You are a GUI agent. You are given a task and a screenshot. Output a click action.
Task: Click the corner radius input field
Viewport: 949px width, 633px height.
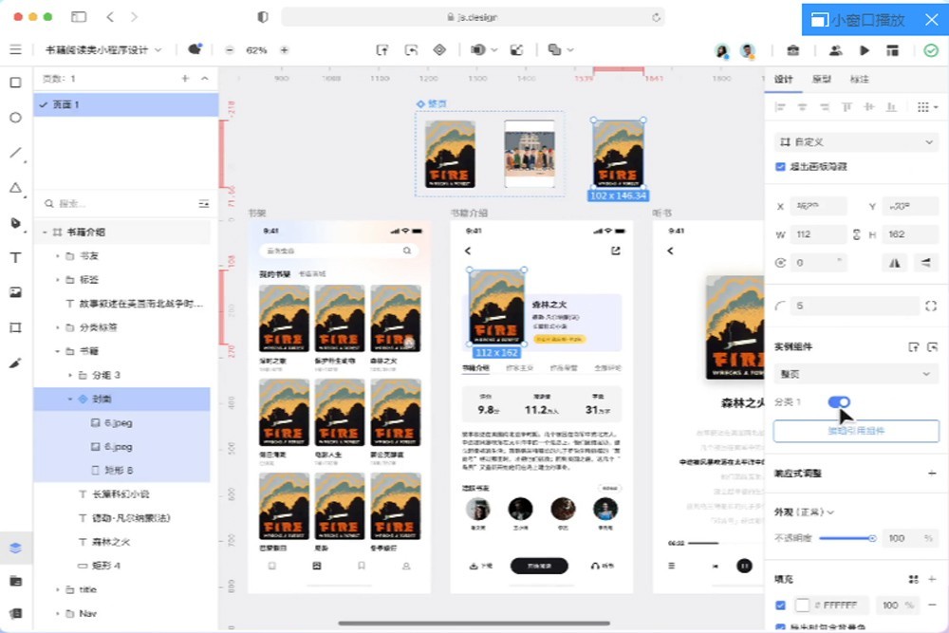tap(855, 307)
